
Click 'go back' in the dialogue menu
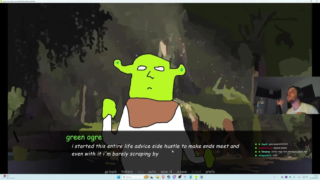110,172
